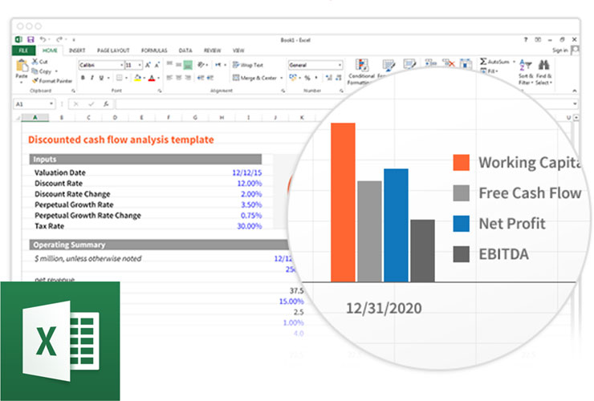Screen dimensions: 594x401
Task: Click the Insert Cells icon
Action: pos(431,63)
